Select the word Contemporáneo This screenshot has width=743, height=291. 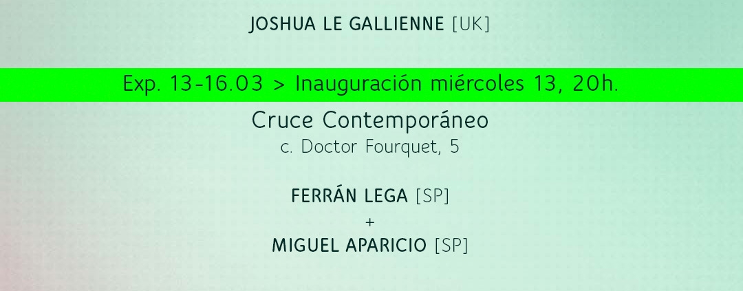point(406,120)
